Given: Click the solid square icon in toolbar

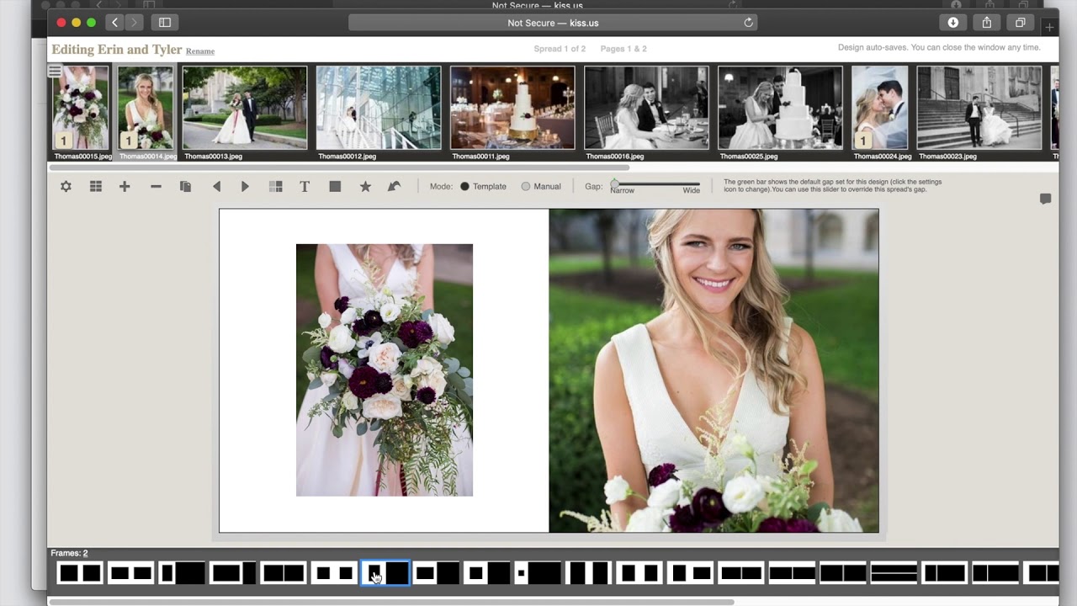Looking at the screenshot, I should 335,186.
